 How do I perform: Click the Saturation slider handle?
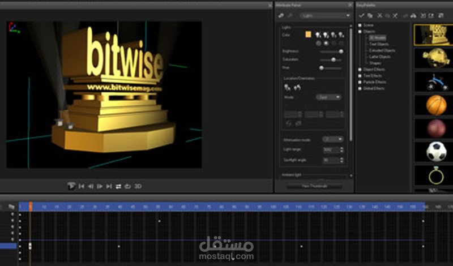[334, 59]
